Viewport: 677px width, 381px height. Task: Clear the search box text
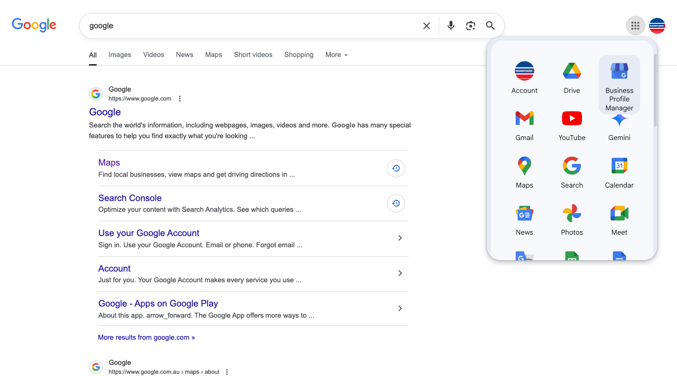coord(427,26)
